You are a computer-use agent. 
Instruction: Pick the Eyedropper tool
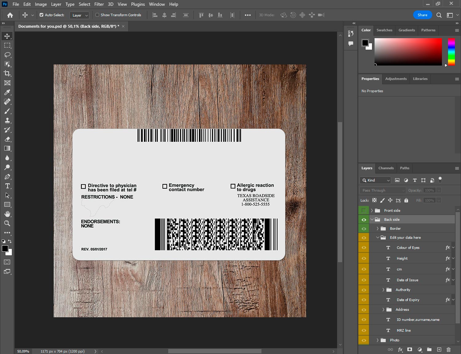[7, 92]
